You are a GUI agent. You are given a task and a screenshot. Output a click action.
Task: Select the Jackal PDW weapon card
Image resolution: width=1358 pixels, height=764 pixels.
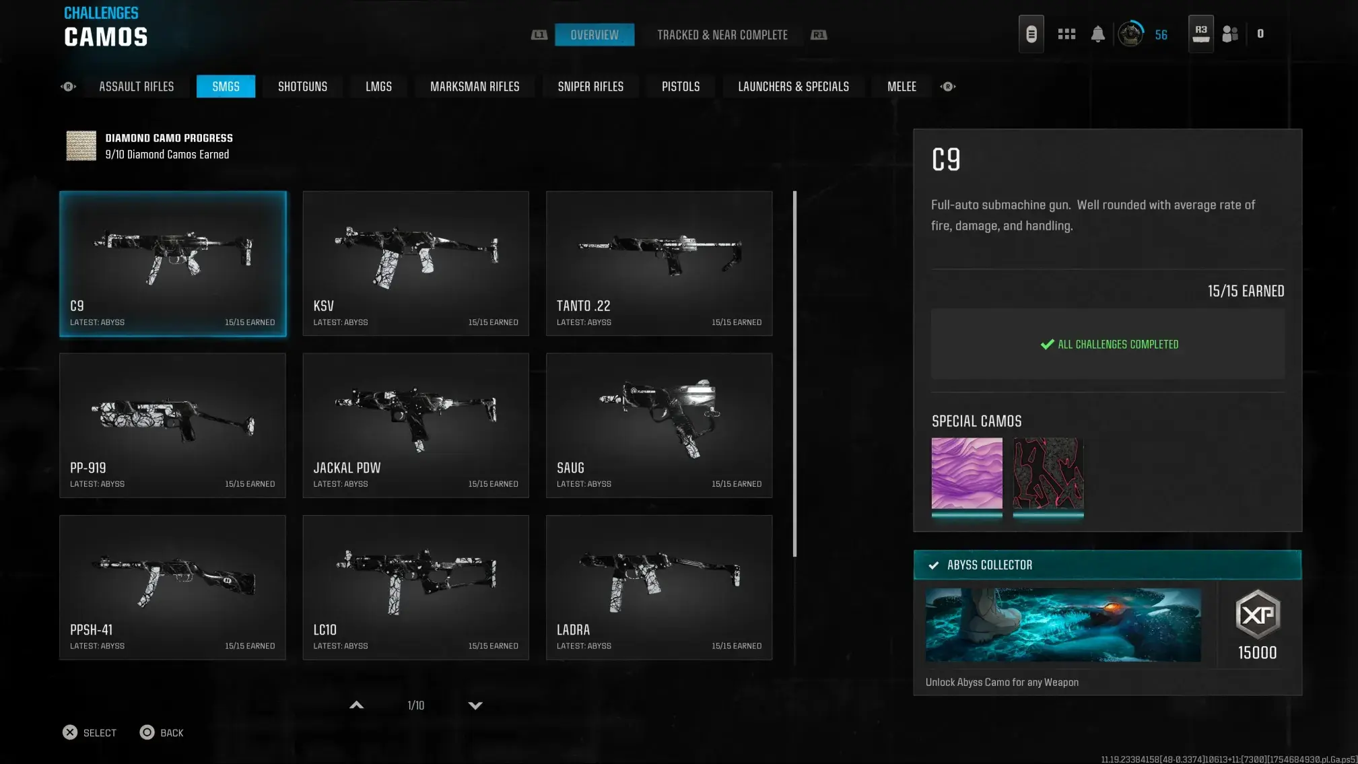tap(415, 425)
